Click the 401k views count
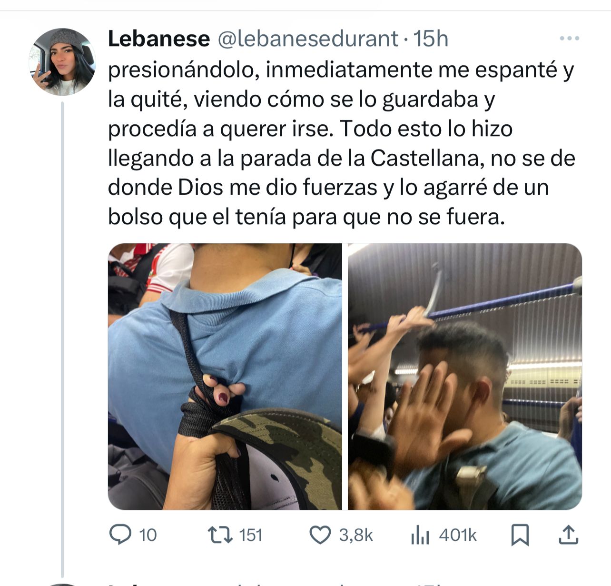This screenshot has height=586, width=611. [458, 535]
